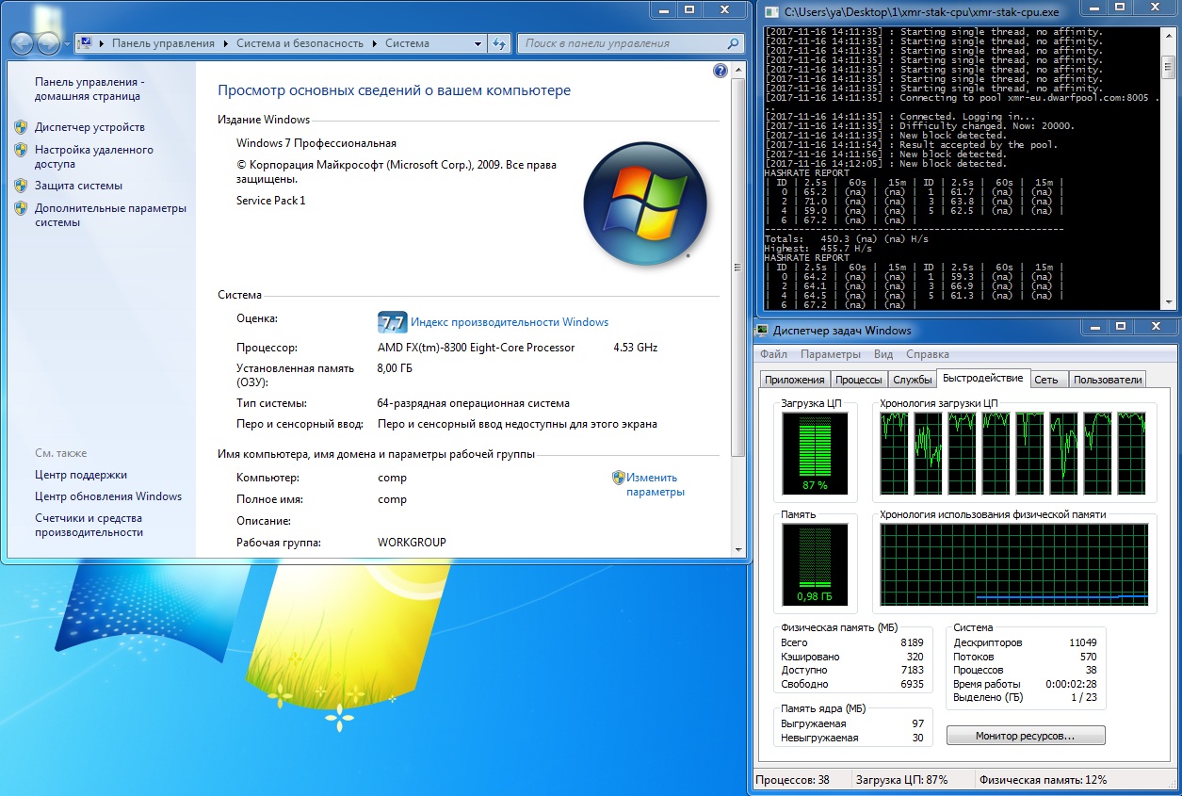
Task: Click the 7,7 performance index badge
Action: coord(391,322)
